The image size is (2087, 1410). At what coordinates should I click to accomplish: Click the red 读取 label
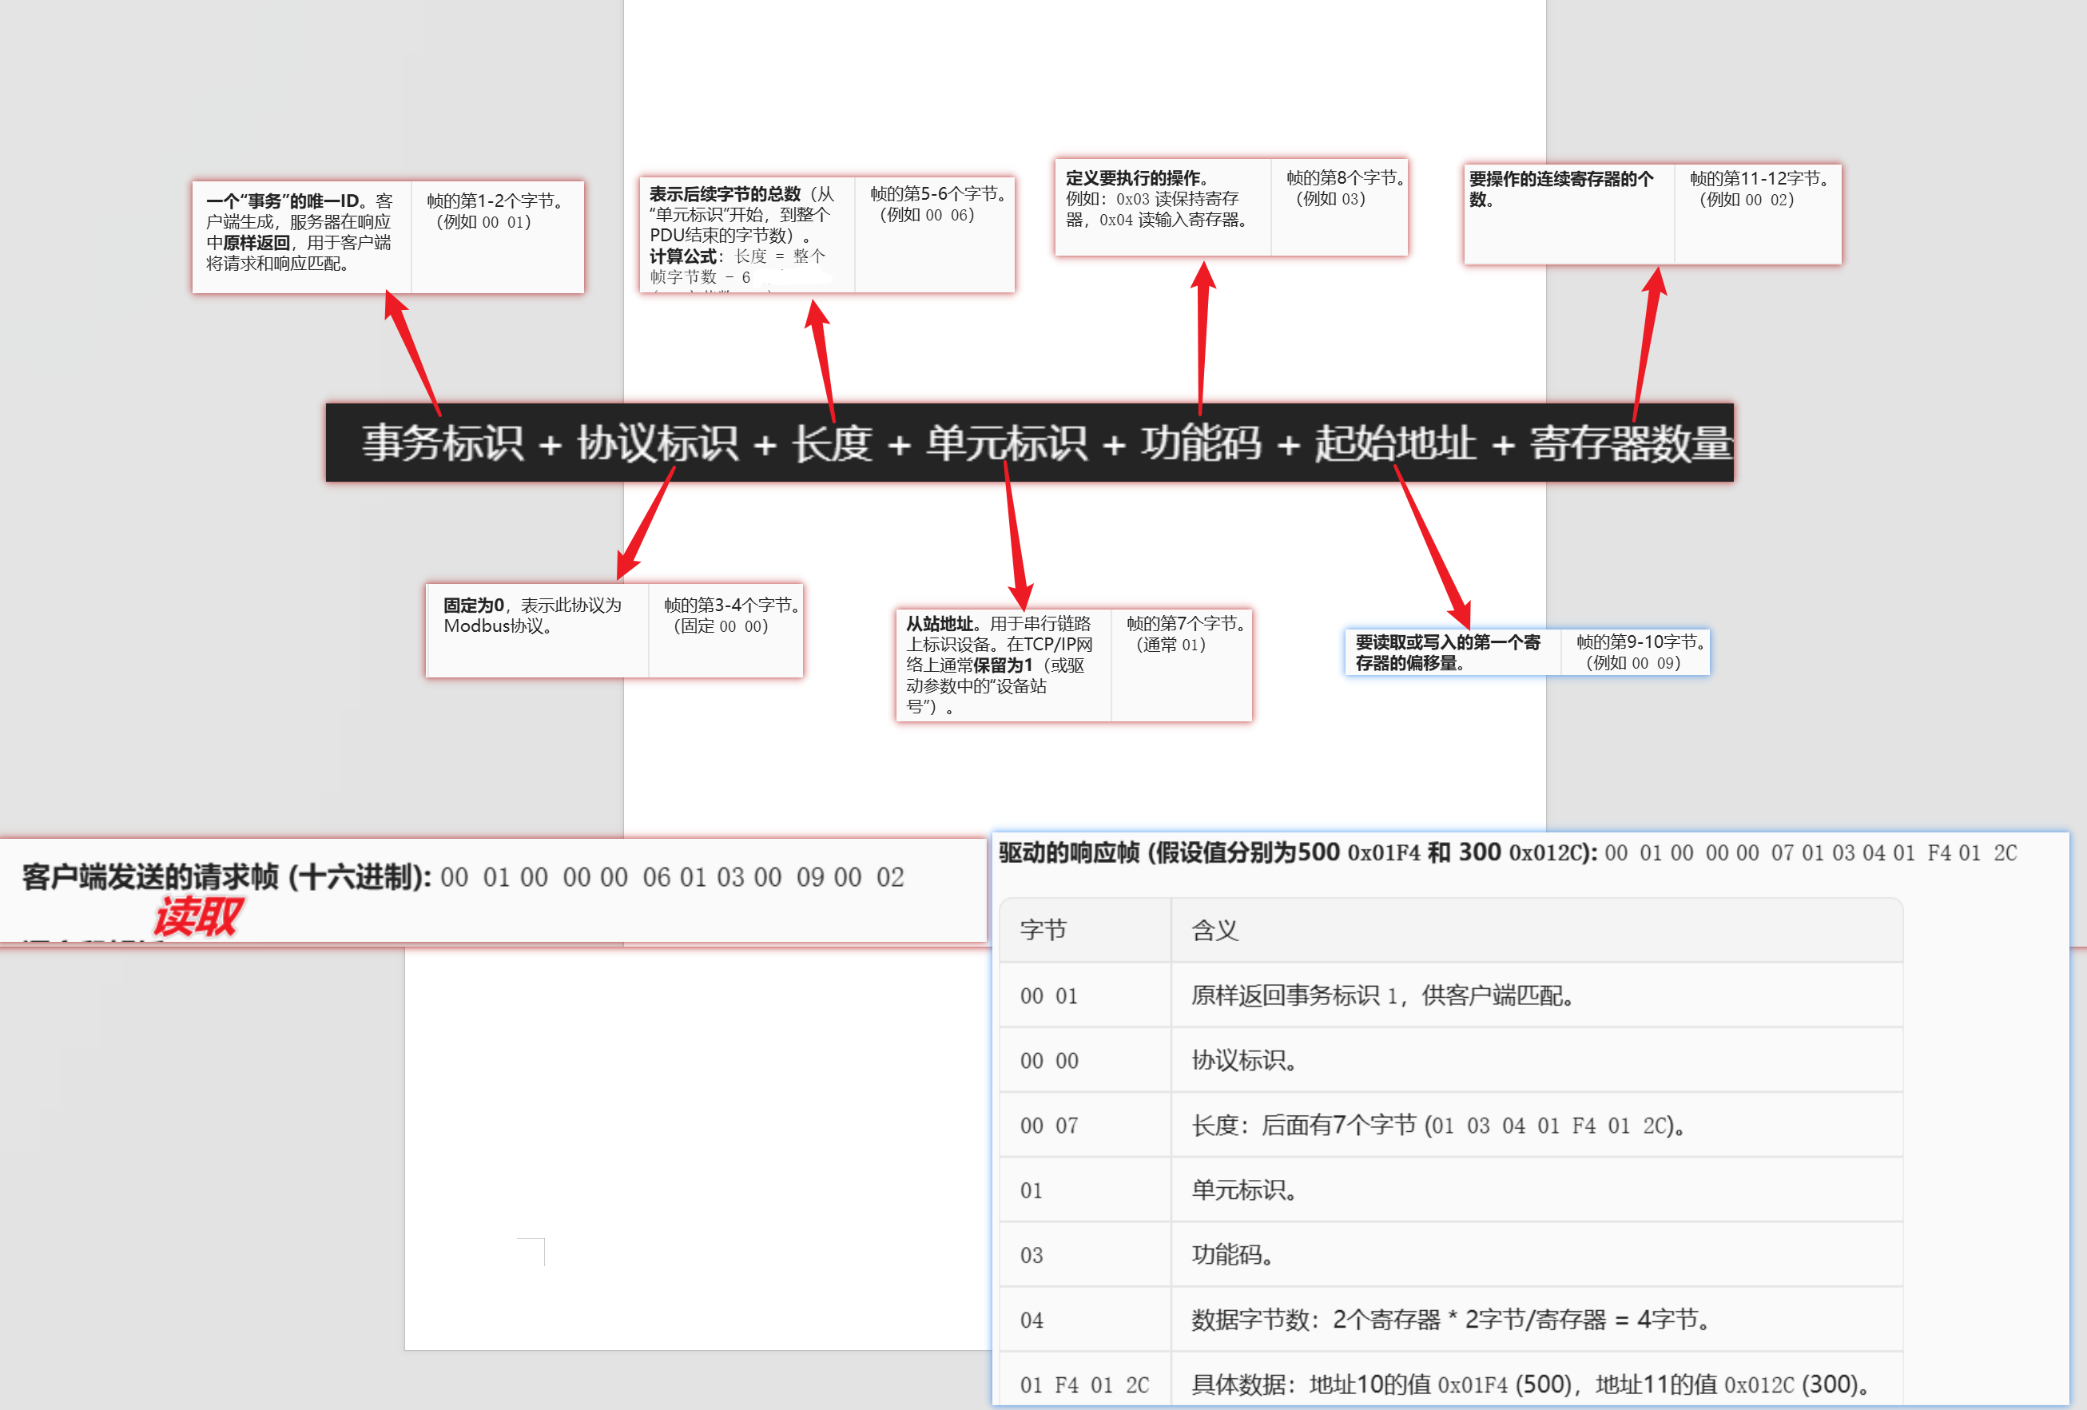[x=197, y=916]
